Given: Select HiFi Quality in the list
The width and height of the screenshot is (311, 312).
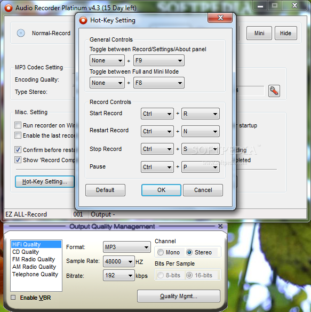Looking at the screenshot, I should pyautogui.click(x=36, y=244).
